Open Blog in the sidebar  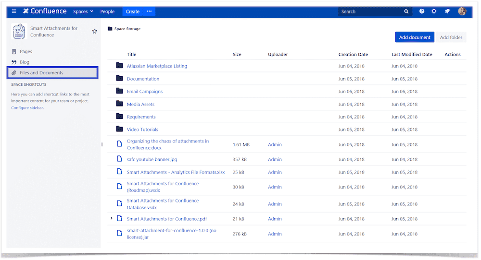[x=25, y=62]
